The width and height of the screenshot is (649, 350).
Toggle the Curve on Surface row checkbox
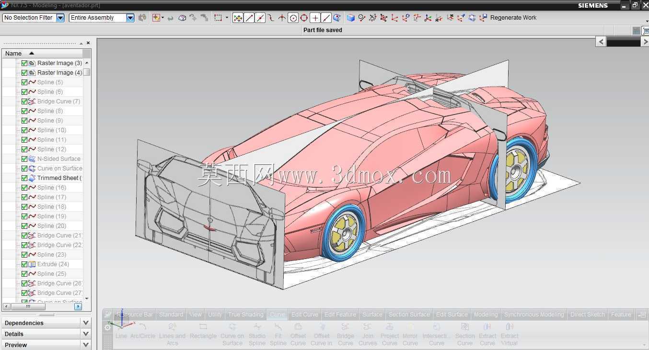coord(24,169)
